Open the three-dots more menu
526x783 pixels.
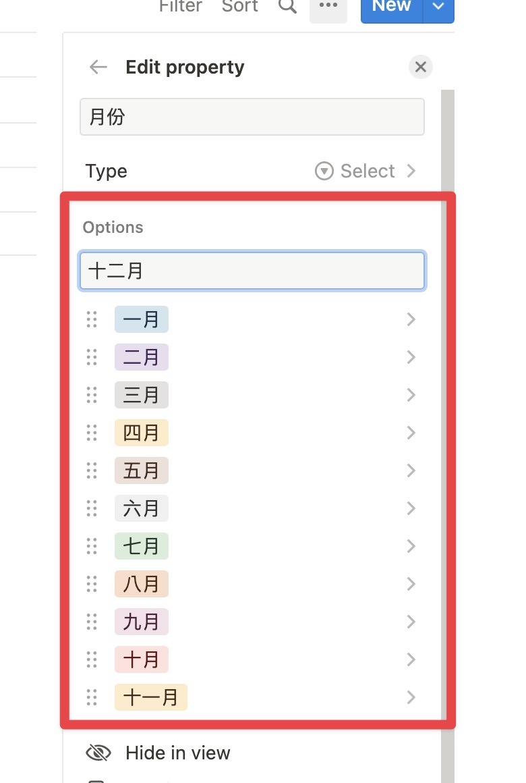[x=328, y=7]
